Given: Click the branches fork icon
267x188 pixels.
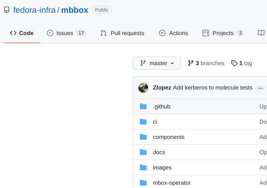Looking at the screenshot, I should [x=190, y=63].
